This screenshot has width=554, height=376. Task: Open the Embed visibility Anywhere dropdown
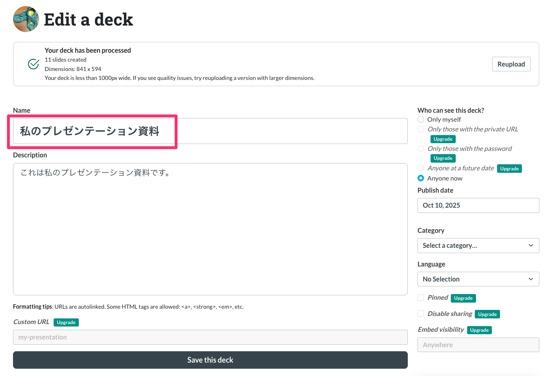click(478, 345)
